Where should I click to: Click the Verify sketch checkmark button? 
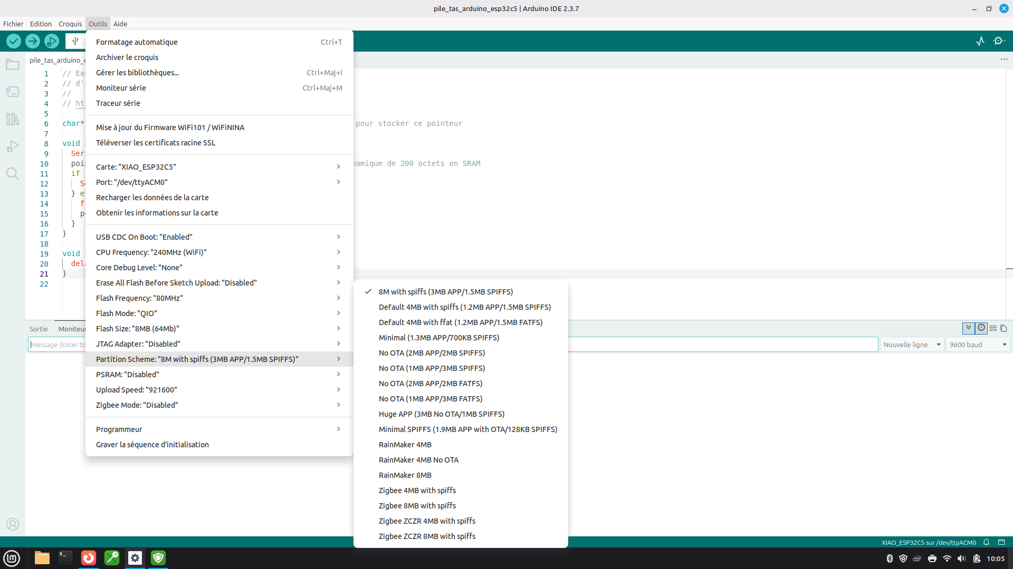coord(14,41)
